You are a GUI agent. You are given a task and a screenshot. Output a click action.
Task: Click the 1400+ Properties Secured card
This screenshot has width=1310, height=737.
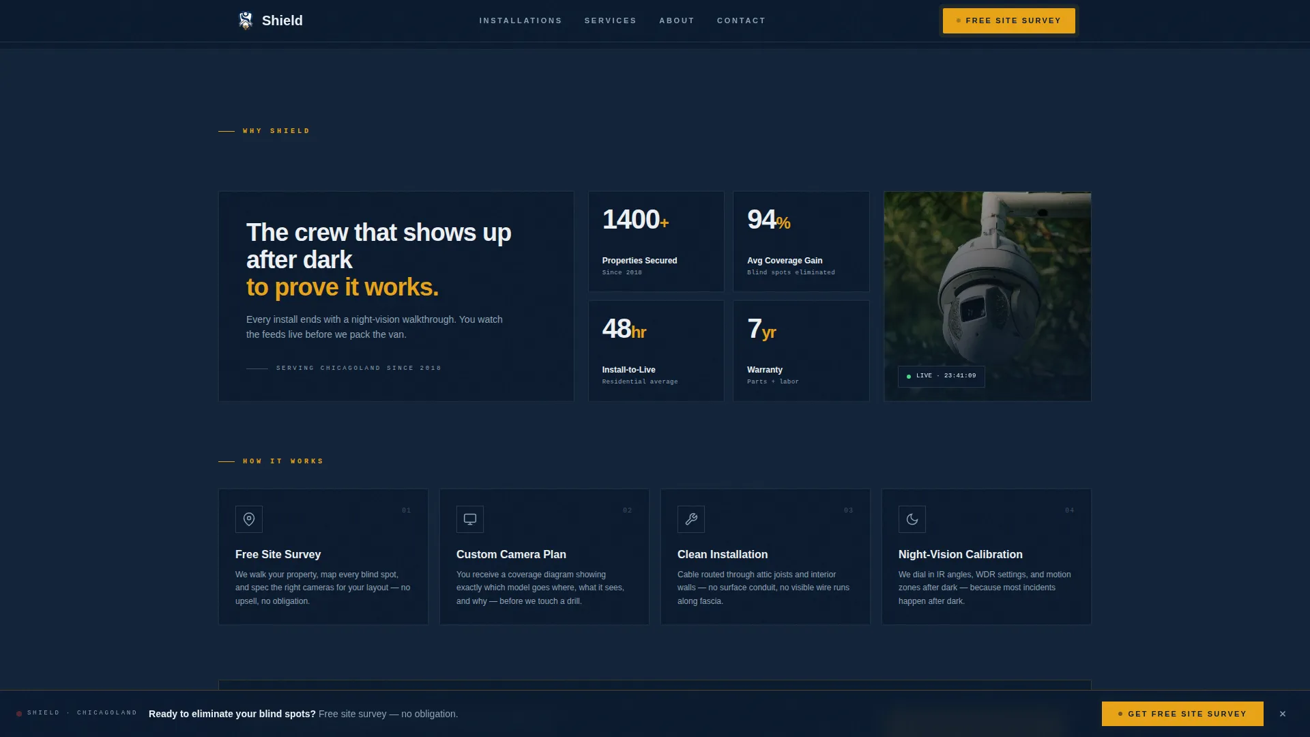pos(656,242)
